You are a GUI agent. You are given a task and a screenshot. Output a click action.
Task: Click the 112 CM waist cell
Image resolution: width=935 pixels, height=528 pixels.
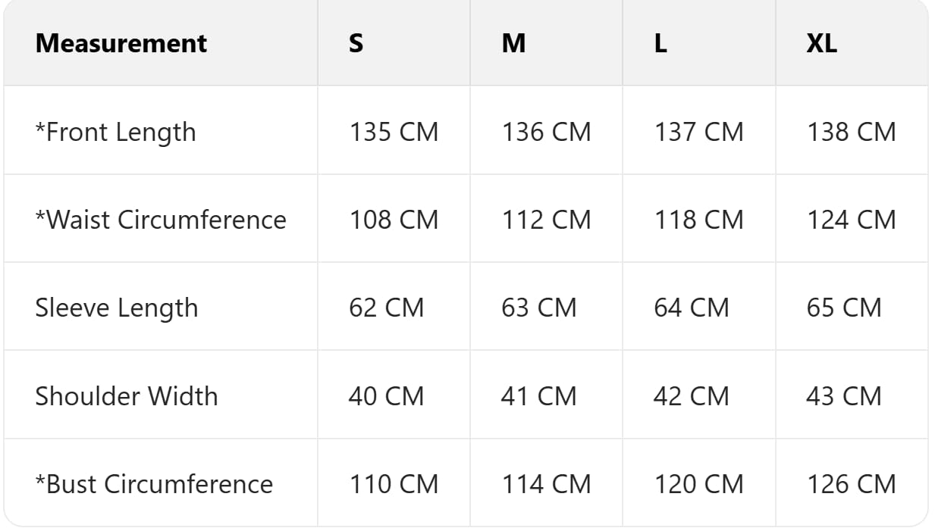546,220
